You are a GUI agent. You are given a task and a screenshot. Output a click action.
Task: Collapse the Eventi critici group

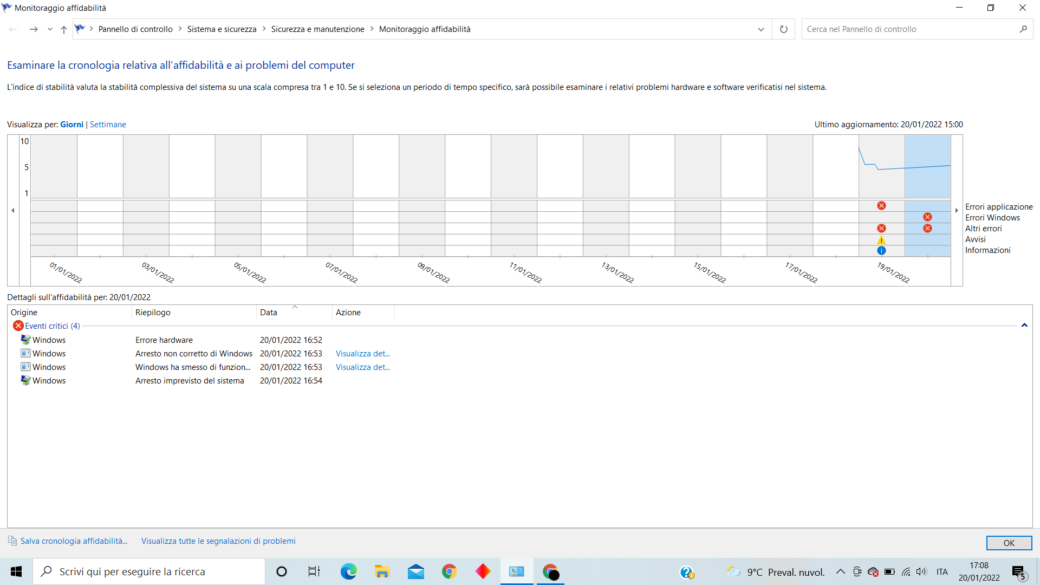[x=1024, y=326]
